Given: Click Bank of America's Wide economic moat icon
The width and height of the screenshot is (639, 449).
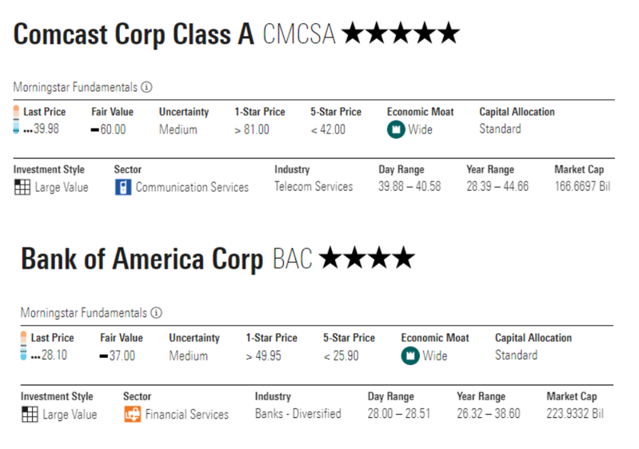Looking at the screenshot, I should [x=410, y=355].
